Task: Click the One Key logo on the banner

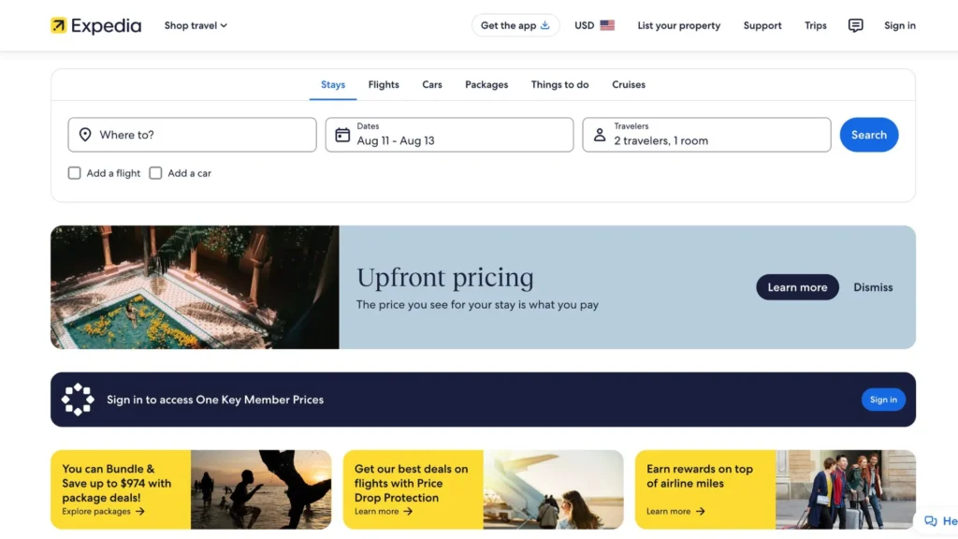Action: [78, 399]
